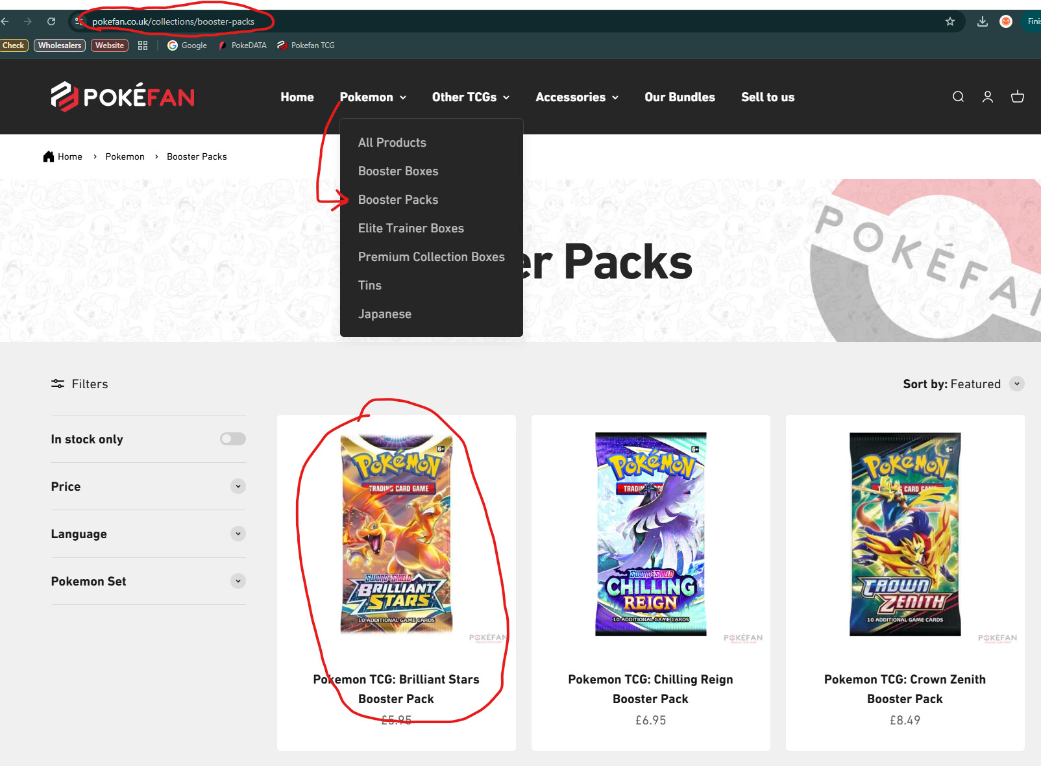Open browser downloads icon
This screenshot has width=1041, height=766.
(983, 21)
